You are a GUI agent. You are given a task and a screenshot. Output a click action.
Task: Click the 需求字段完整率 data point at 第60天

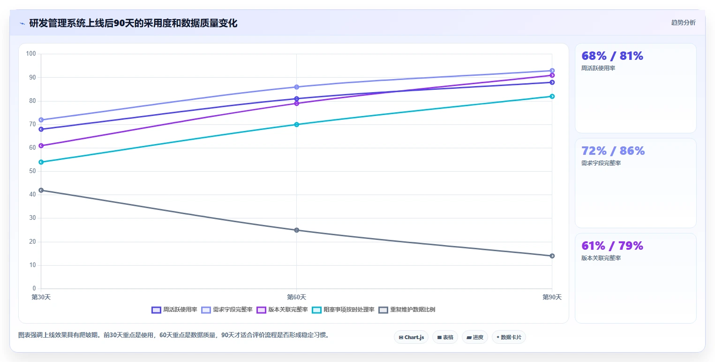coord(296,87)
